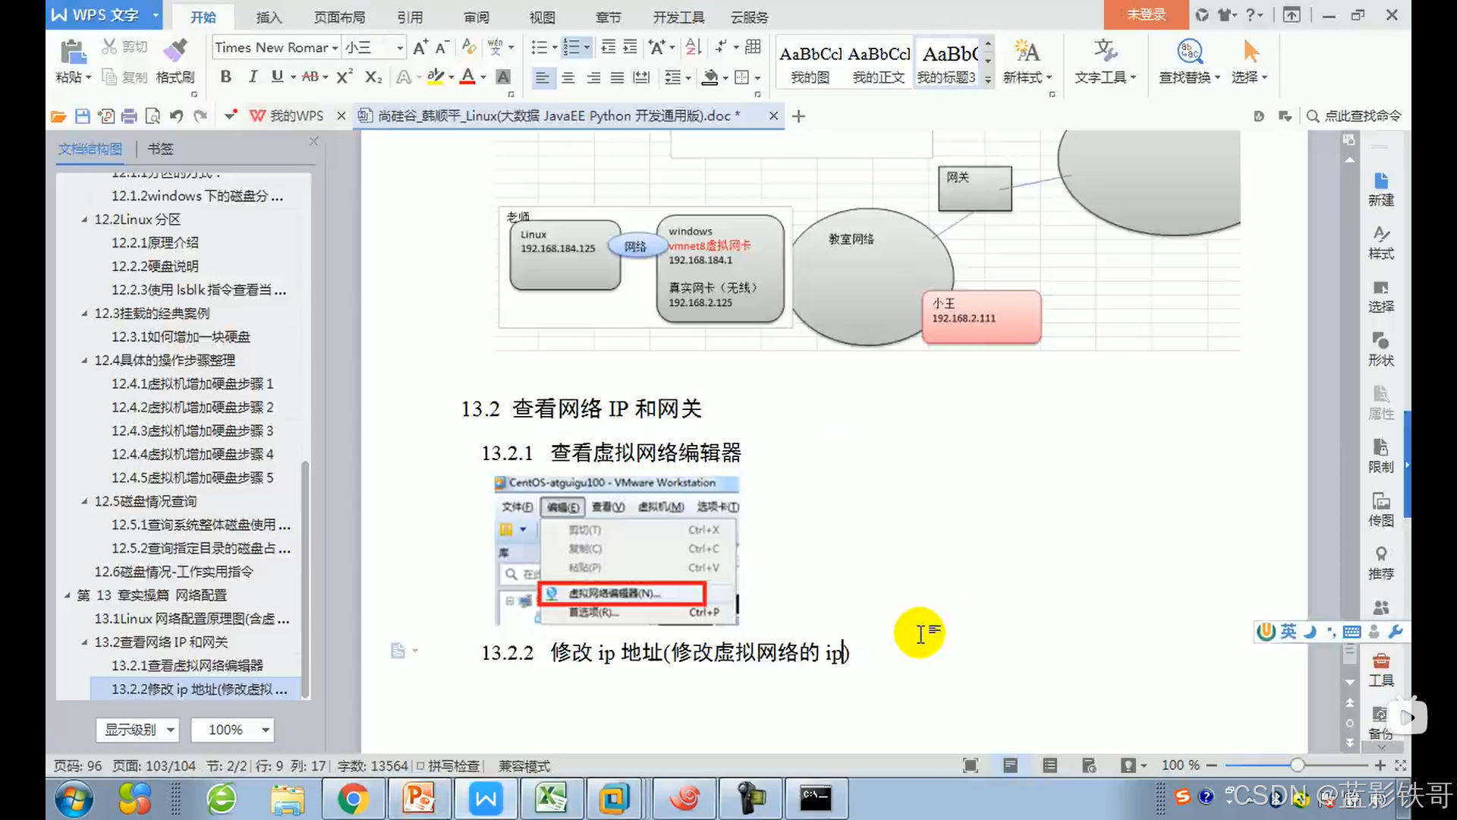1457x820 pixels.
Task: Open the Insert ribbon tab
Action: coord(269,17)
